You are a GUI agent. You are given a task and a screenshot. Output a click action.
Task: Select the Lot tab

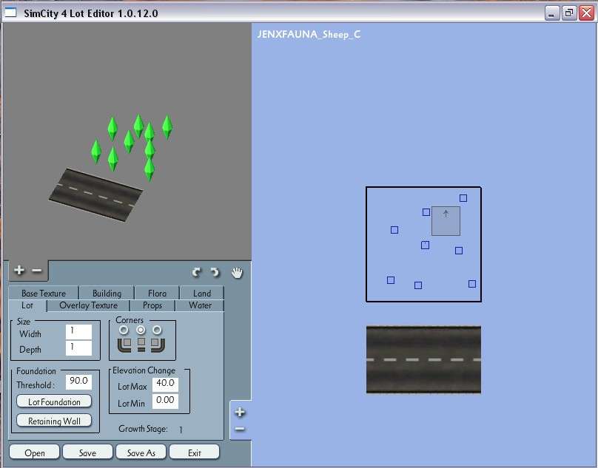[27, 305]
